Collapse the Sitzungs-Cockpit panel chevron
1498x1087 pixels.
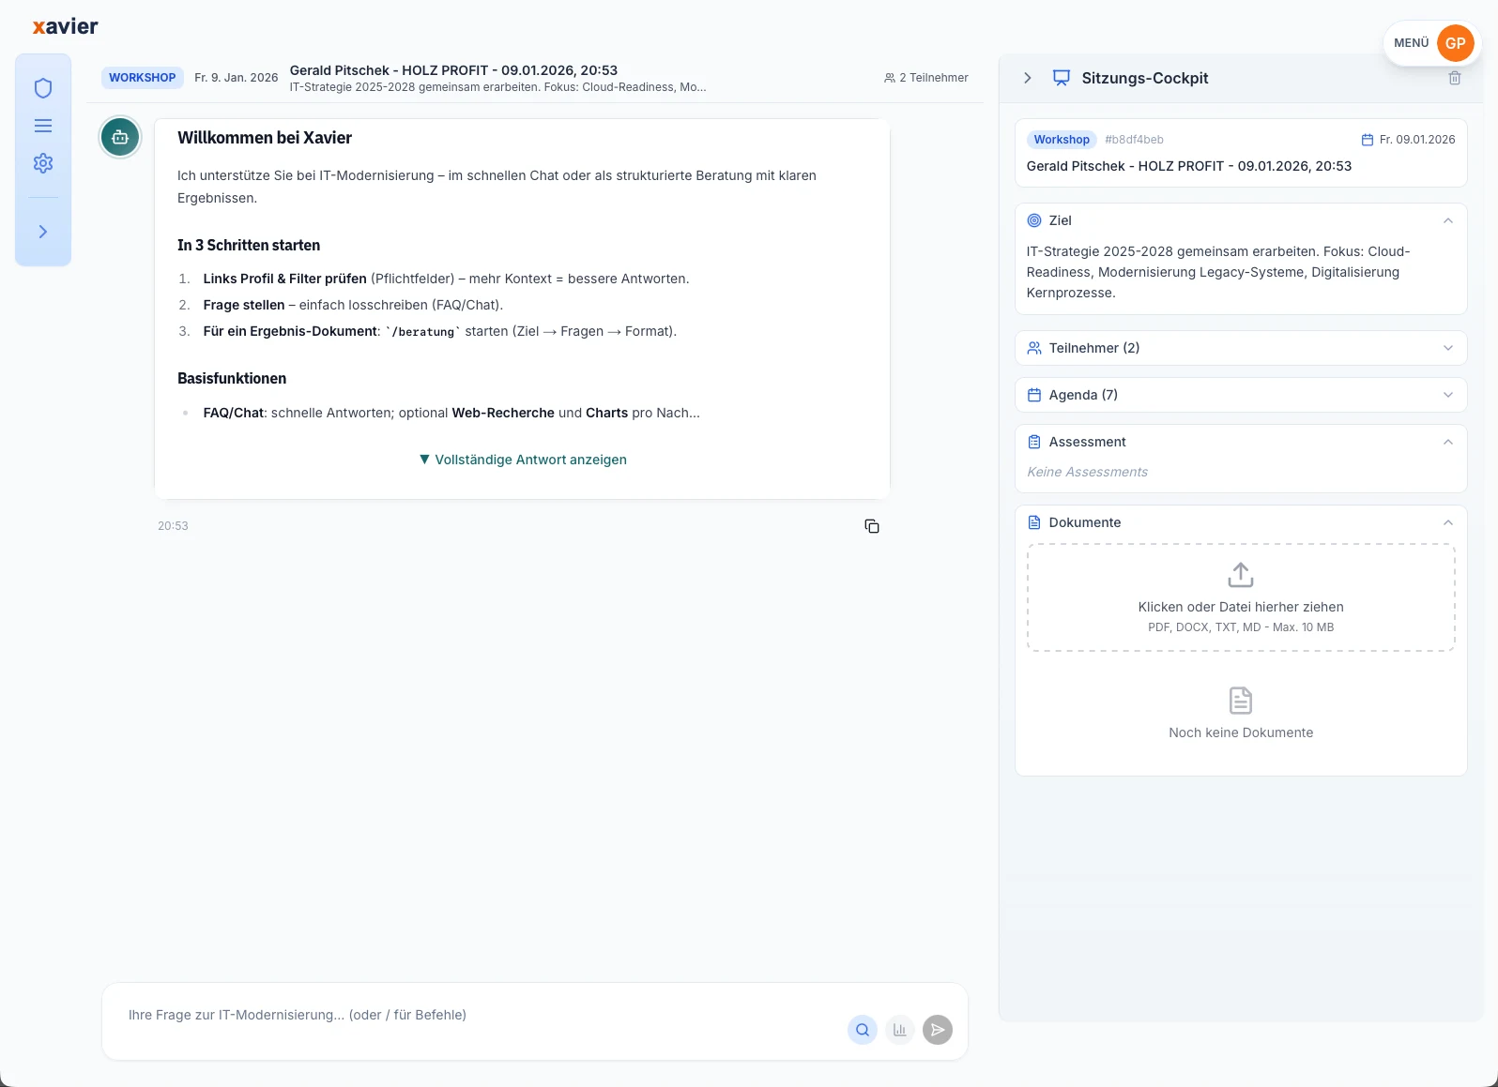1028,79
